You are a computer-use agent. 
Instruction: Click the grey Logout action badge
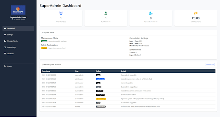click(x=98, y=87)
